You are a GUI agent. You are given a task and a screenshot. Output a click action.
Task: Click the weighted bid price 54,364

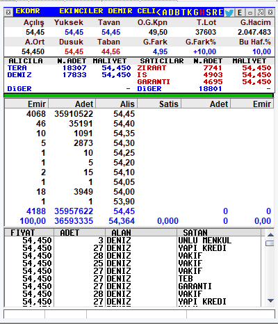tap(122, 221)
